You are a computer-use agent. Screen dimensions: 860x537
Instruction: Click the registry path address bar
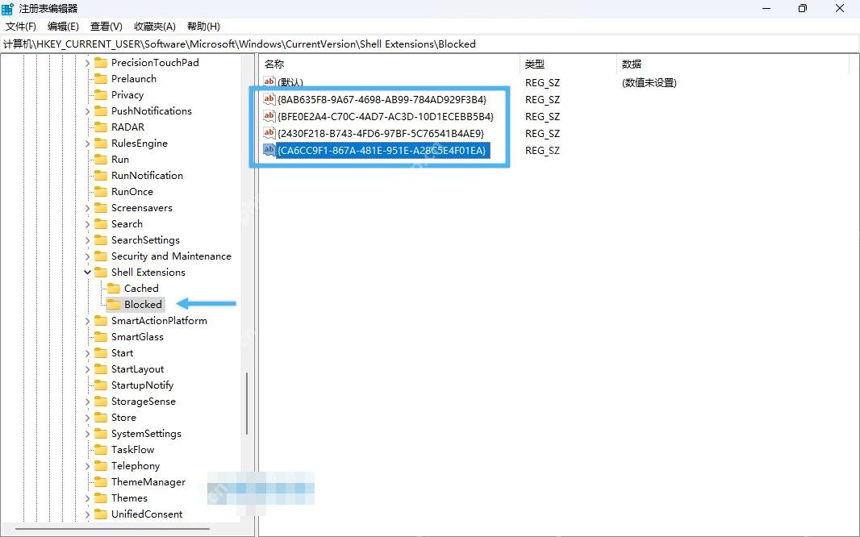click(x=430, y=44)
